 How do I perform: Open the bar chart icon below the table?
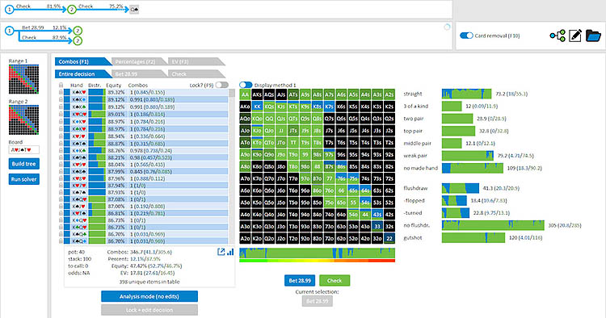(230, 252)
